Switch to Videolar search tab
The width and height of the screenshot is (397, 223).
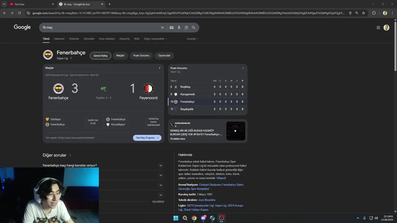(74, 39)
